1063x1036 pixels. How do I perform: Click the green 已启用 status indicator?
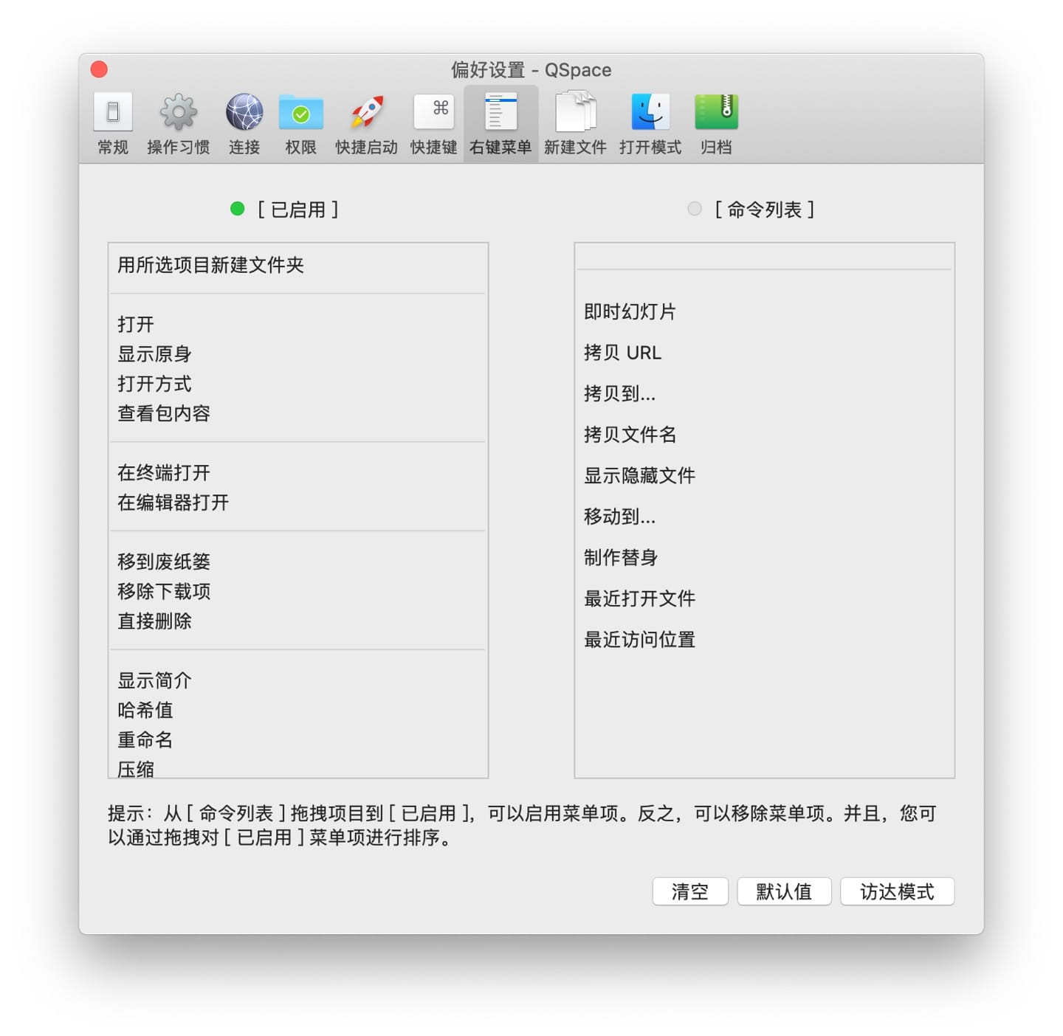(237, 210)
